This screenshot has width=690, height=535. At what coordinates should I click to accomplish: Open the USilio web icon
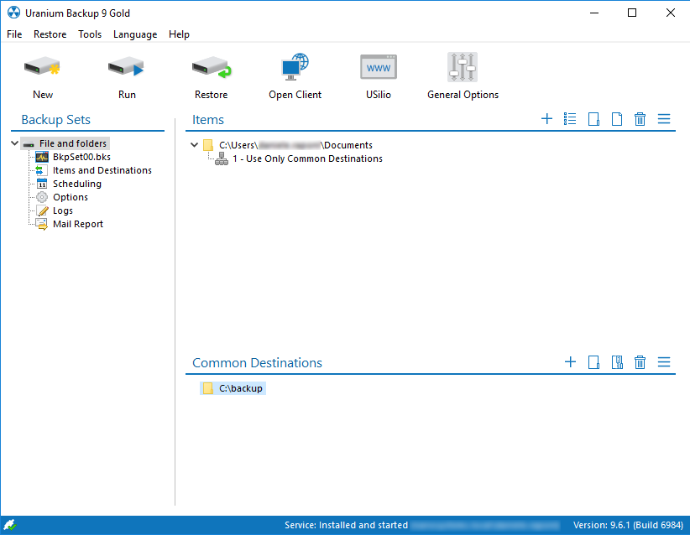[x=378, y=69]
